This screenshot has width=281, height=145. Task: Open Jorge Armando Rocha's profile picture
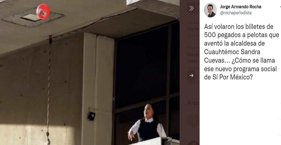click(210, 10)
